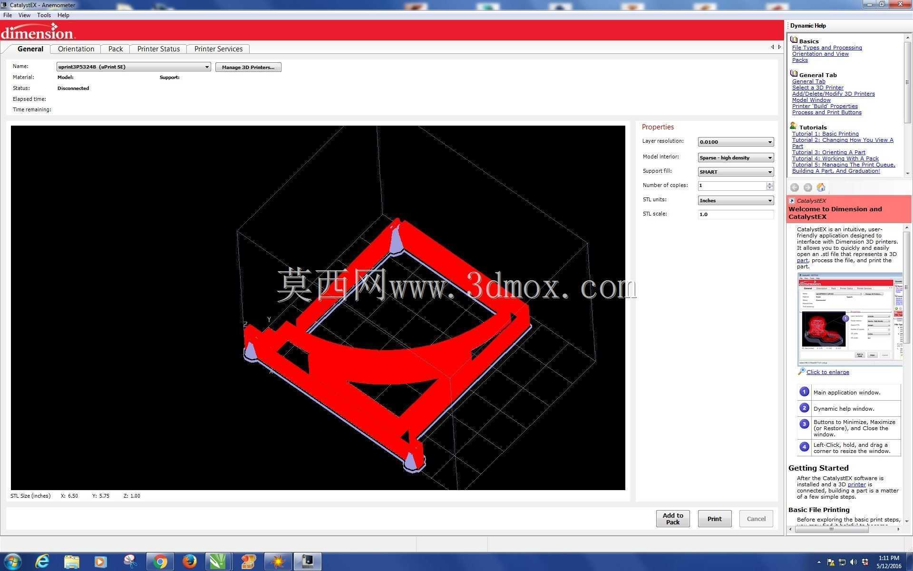Open the 3D printer Name dropdown

point(207,67)
